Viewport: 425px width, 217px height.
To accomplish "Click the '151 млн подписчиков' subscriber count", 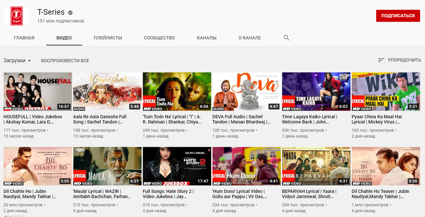I will pos(61,21).
